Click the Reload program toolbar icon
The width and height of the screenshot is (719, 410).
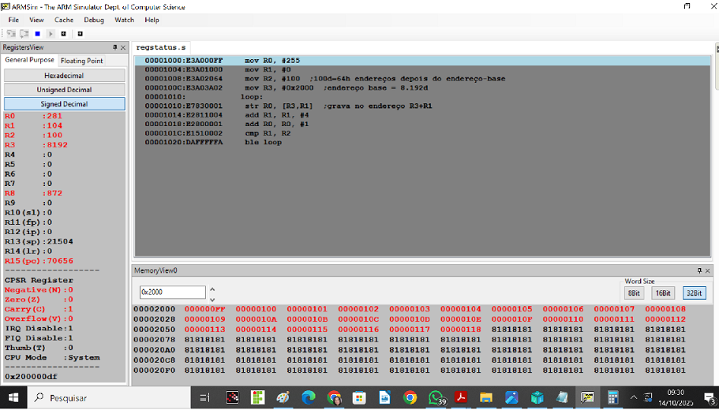pos(80,34)
